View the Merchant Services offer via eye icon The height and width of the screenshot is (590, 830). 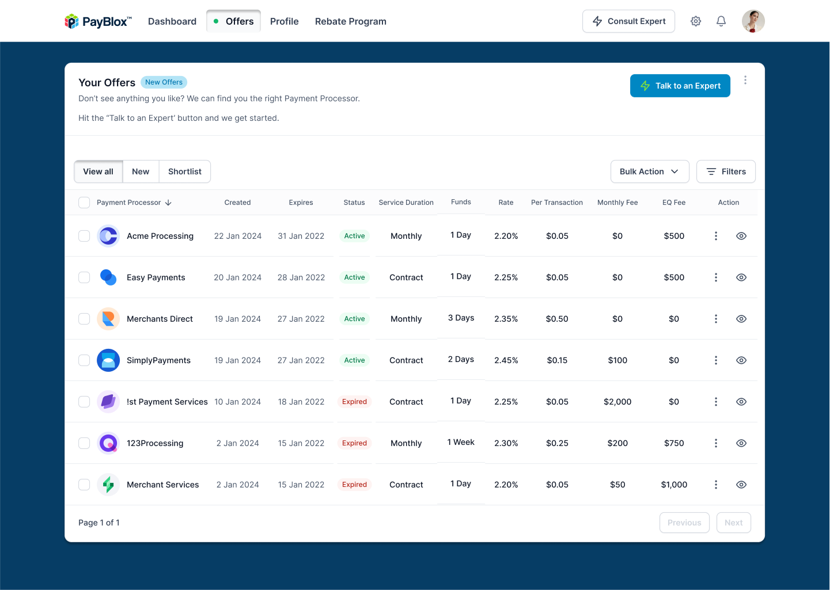741,485
